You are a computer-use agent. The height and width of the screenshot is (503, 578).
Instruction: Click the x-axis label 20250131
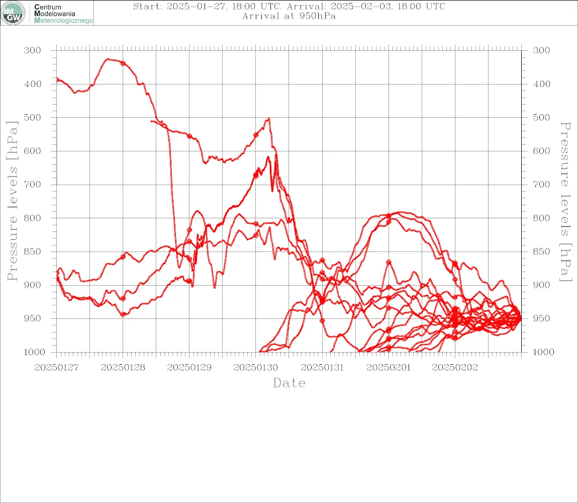(322, 368)
